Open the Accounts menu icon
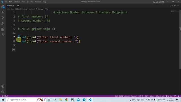The width and height of the screenshot is (181, 102). [3, 86]
